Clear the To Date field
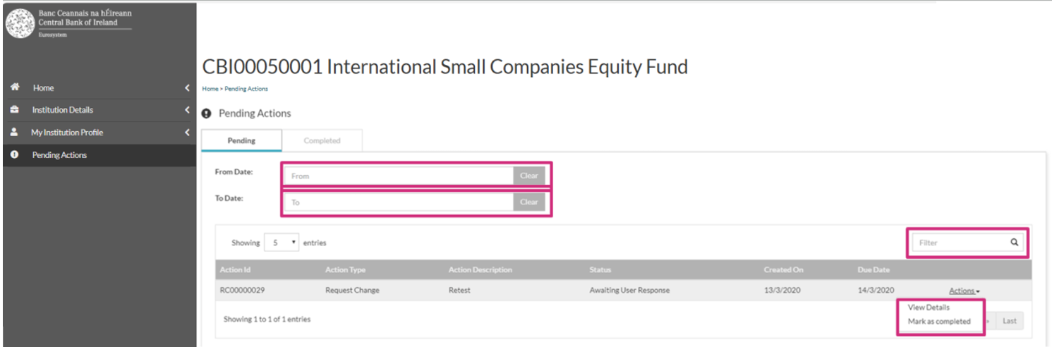This screenshot has height=347, width=1052. (x=528, y=202)
